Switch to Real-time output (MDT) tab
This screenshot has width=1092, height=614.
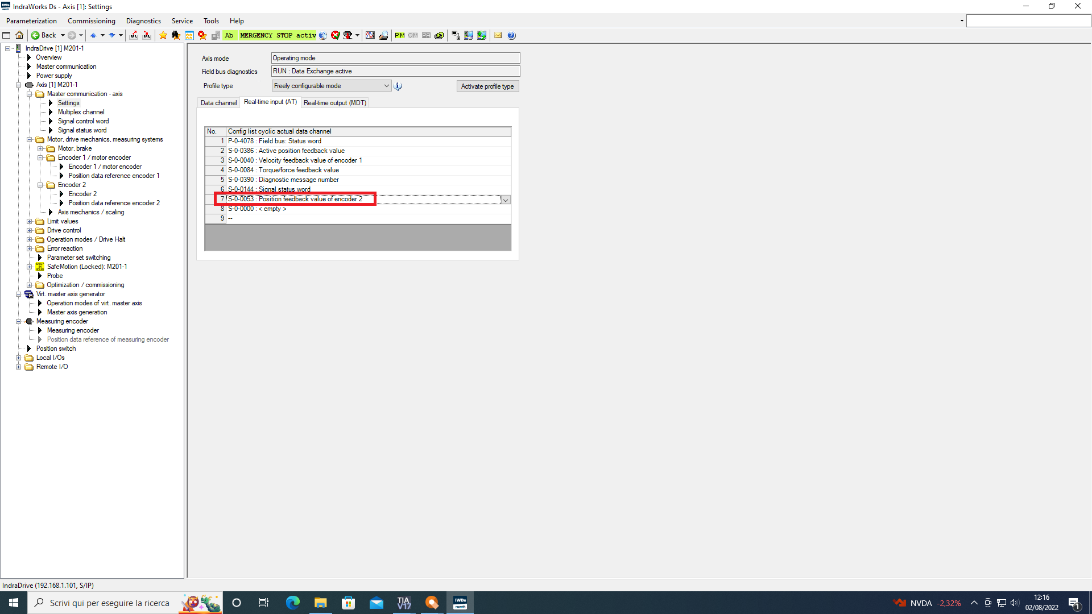pyautogui.click(x=335, y=103)
